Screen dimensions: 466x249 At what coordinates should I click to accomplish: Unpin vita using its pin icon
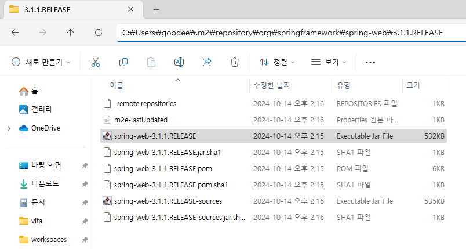point(85,221)
